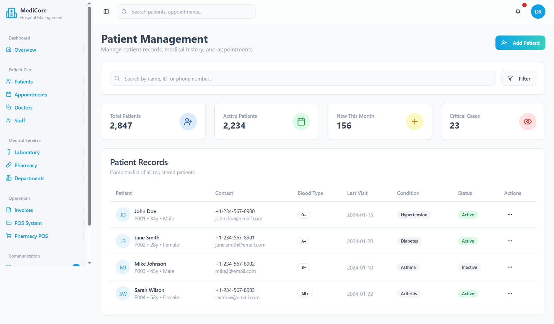
Task: Click john.doe@email.com contact email
Action: pyautogui.click(x=239, y=219)
